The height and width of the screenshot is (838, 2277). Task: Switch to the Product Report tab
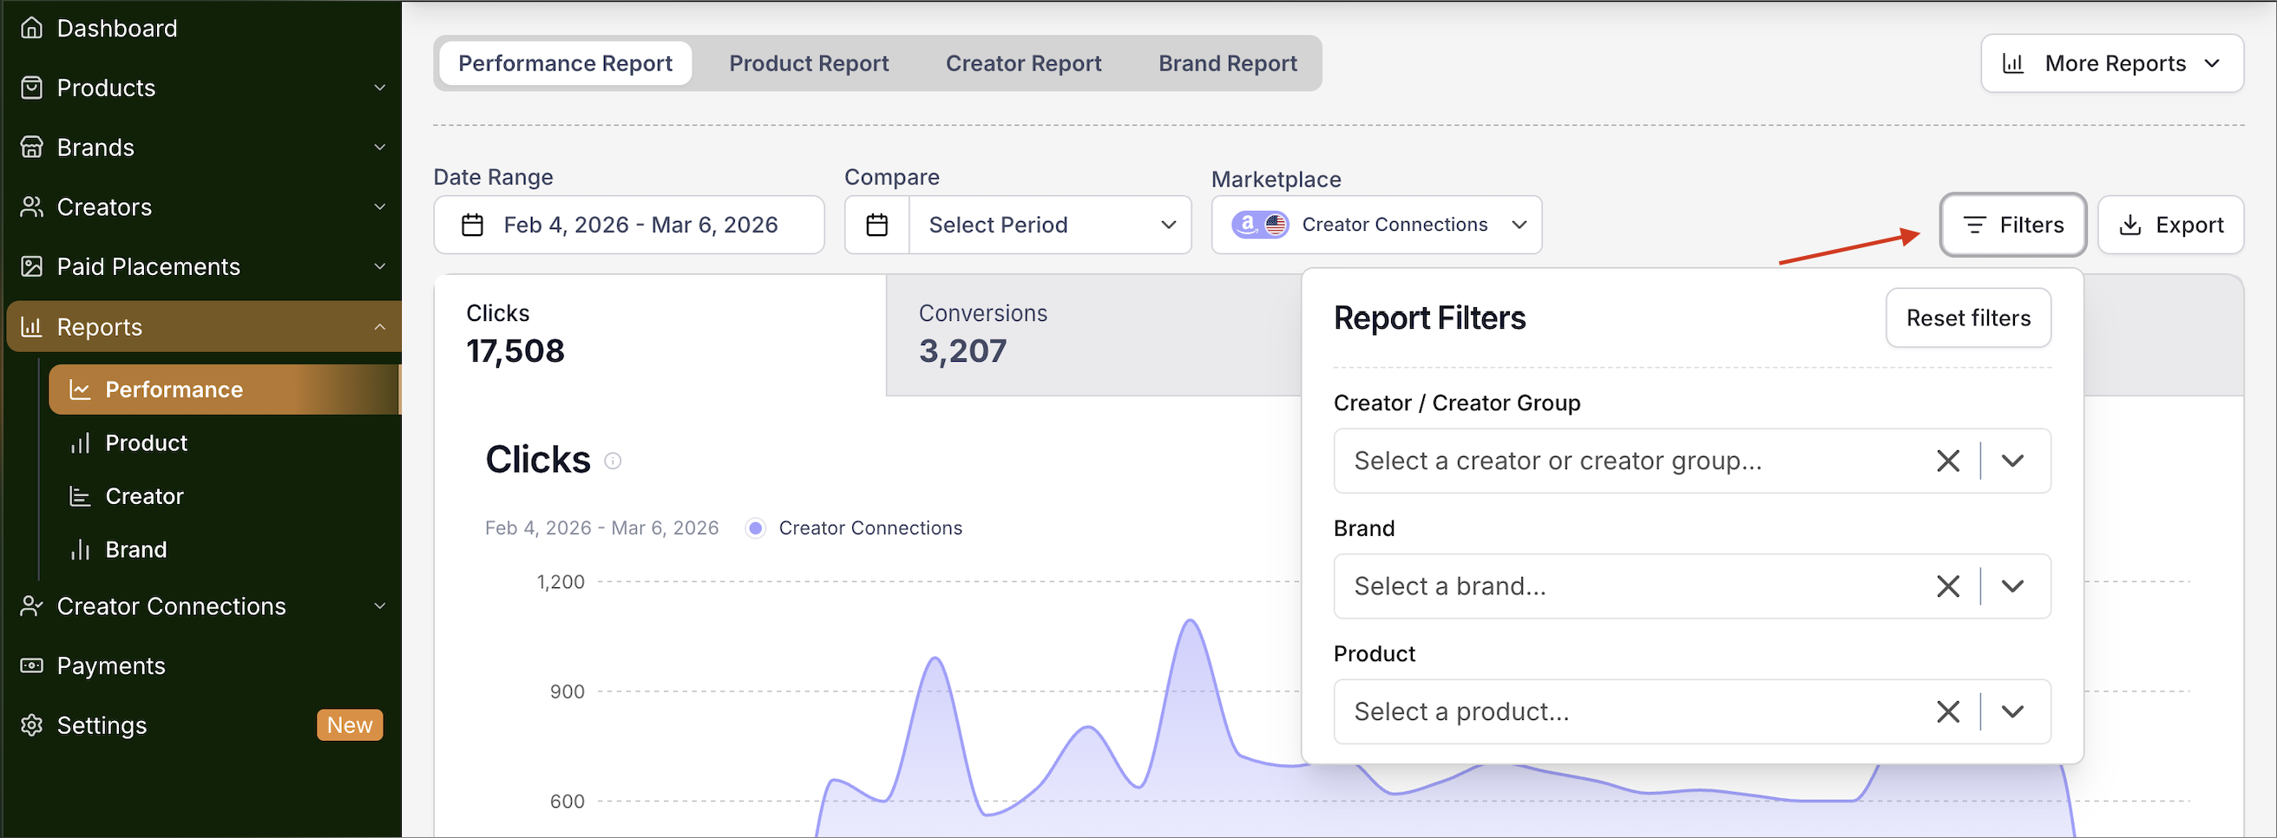[808, 63]
